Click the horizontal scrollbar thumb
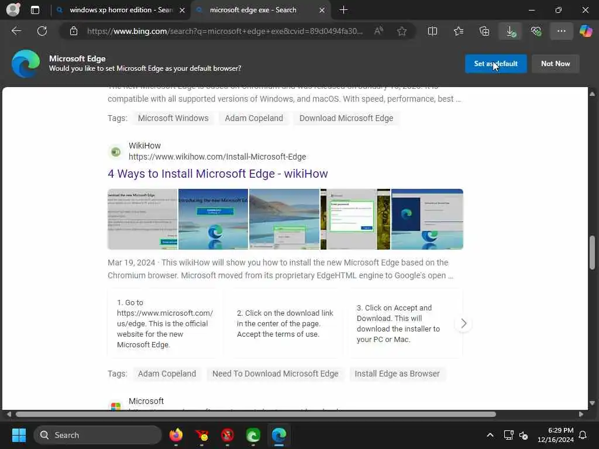The height and width of the screenshot is (449, 599). pyautogui.click(x=256, y=415)
